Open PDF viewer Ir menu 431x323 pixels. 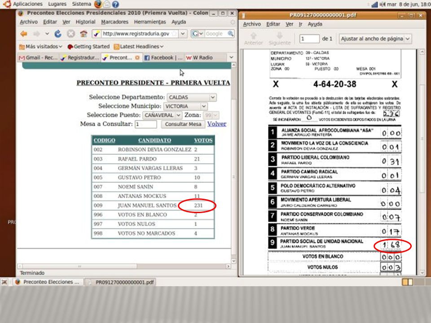tap(300, 24)
